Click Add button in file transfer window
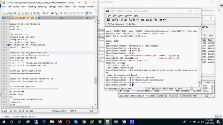The width and height of the screenshot is (223, 125). pos(210,36)
